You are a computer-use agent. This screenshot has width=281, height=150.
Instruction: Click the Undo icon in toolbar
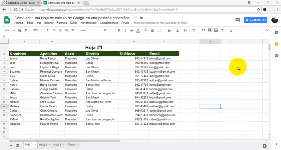pos(7,30)
